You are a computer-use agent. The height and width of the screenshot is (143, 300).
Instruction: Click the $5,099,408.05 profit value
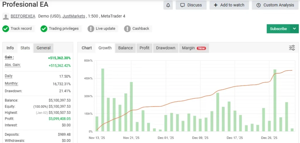(x=60, y=119)
